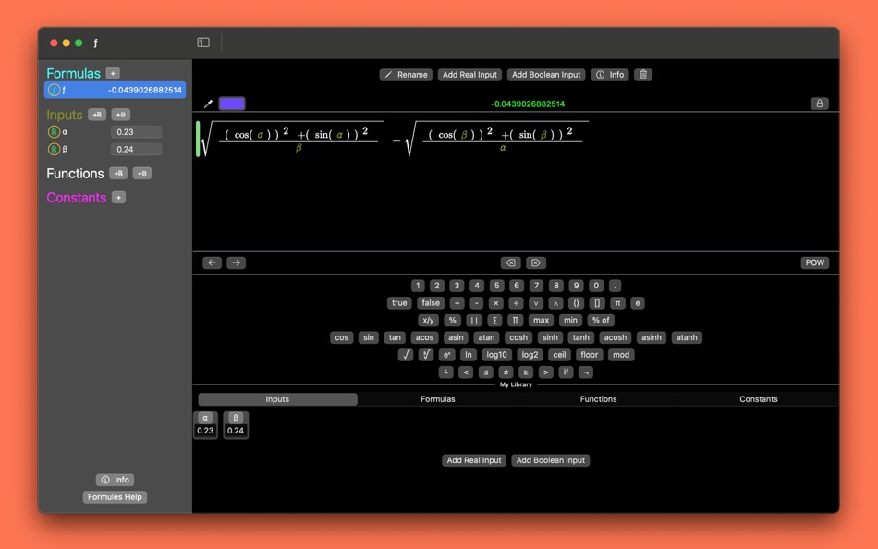Viewport: 878px width, 549px height.
Task: Click green result value -0.0439026882514
Action: (x=528, y=104)
